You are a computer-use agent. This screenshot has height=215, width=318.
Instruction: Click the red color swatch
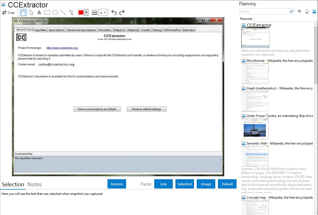click(x=81, y=12)
